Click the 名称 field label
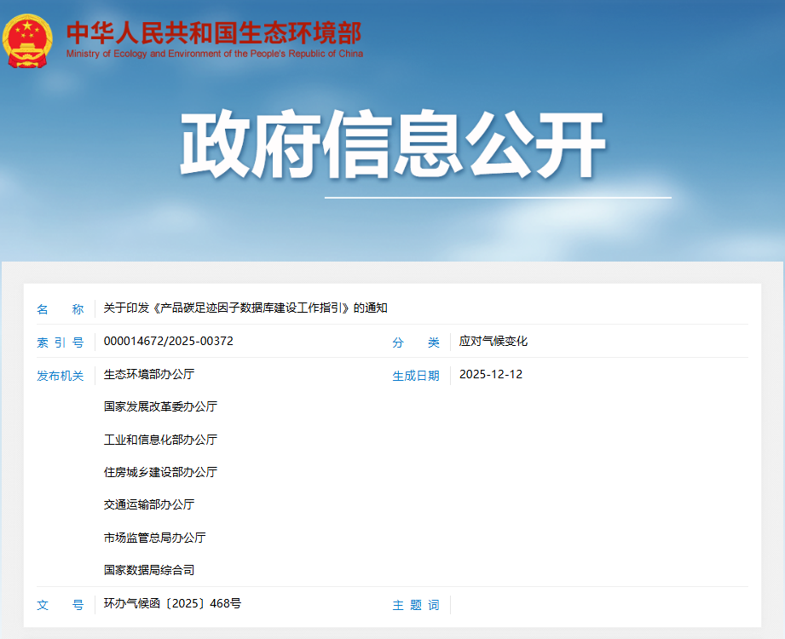 (x=61, y=309)
